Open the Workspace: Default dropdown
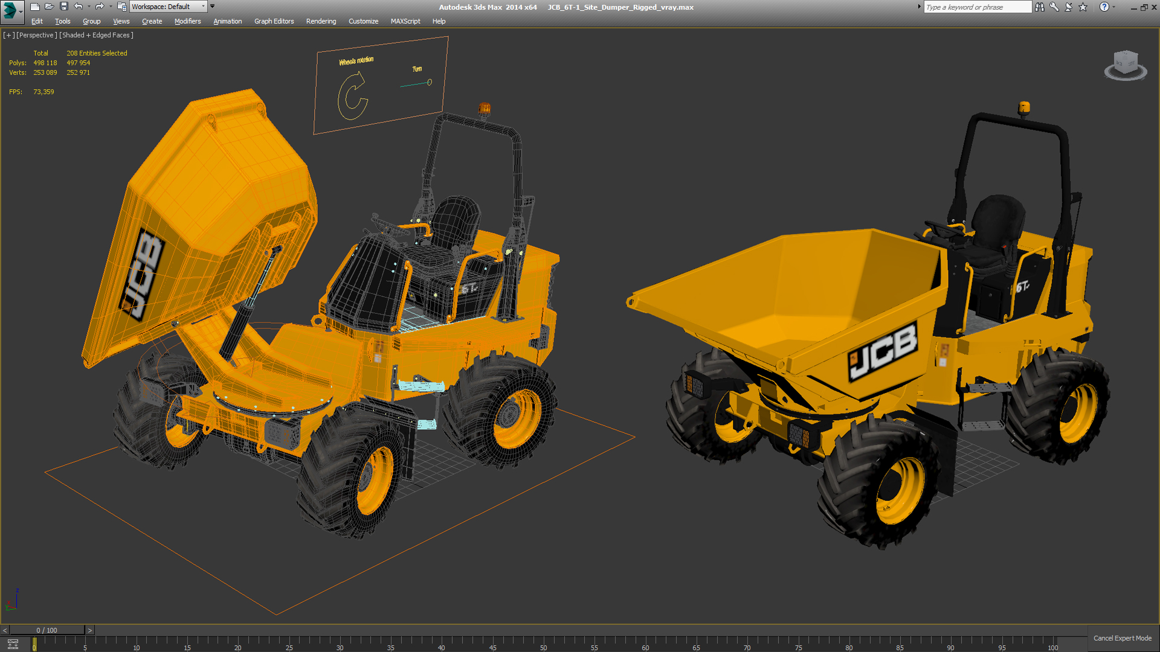This screenshot has width=1160, height=652. 169,7
